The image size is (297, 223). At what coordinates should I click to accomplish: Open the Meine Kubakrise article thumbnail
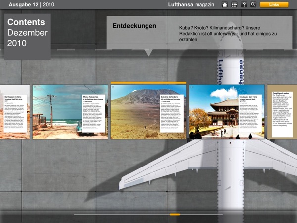[70, 111]
